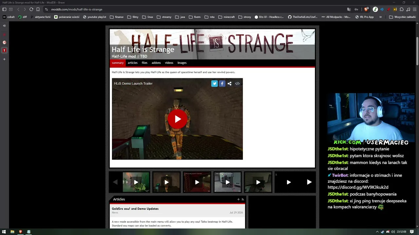
Task: Show hidden system tray icons
Action: pos(377,232)
